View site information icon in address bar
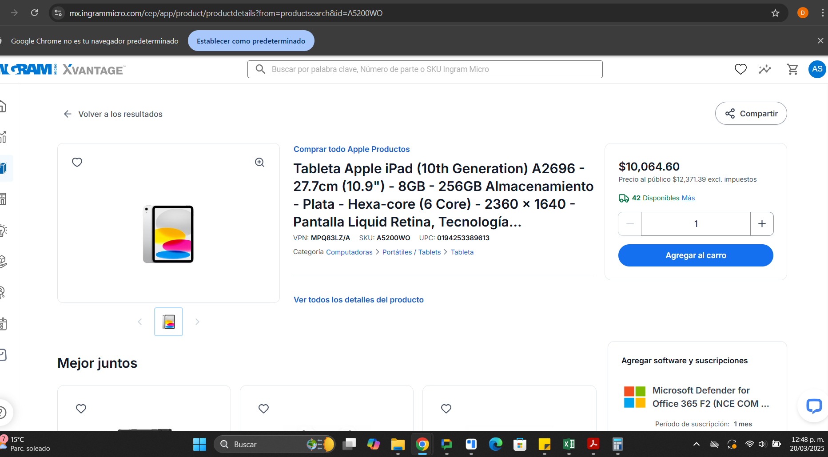The height and width of the screenshot is (457, 828). pos(58,13)
